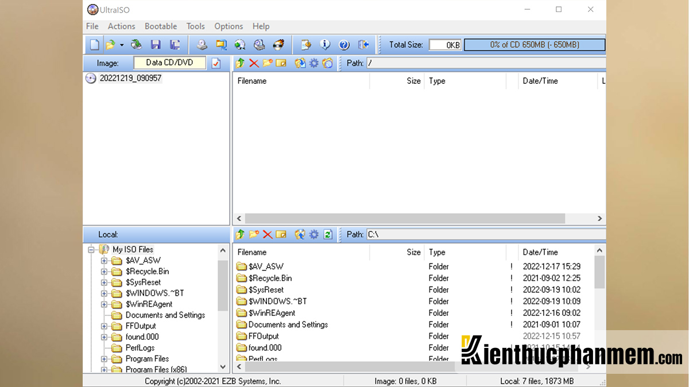Expand the found.000 tree folder
The height and width of the screenshot is (387, 689).
pos(104,337)
